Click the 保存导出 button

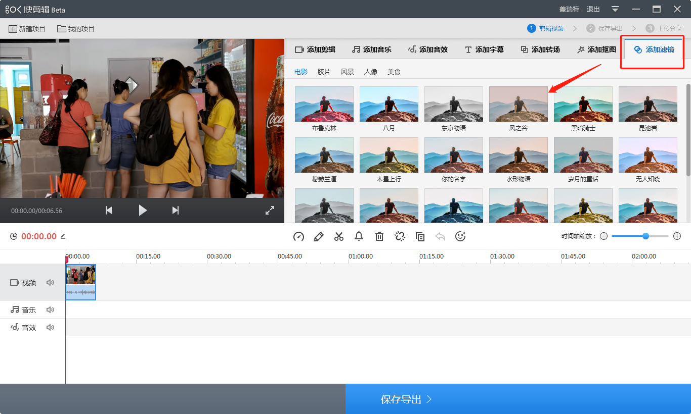click(x=518, y=399)
